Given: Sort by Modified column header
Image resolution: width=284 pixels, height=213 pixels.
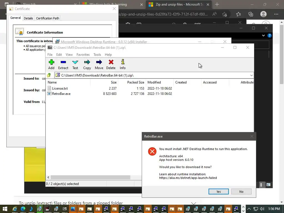Looking at the screenshot, I should point(159,82).
